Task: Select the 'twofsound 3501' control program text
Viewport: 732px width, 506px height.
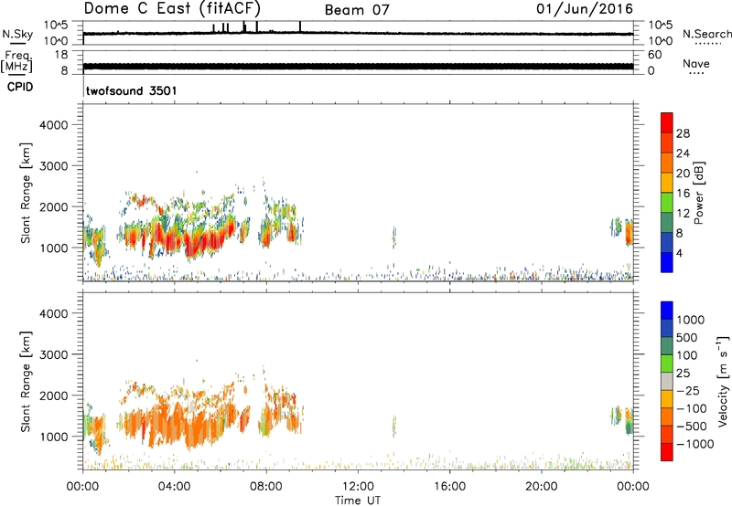Action: [132, 90]
